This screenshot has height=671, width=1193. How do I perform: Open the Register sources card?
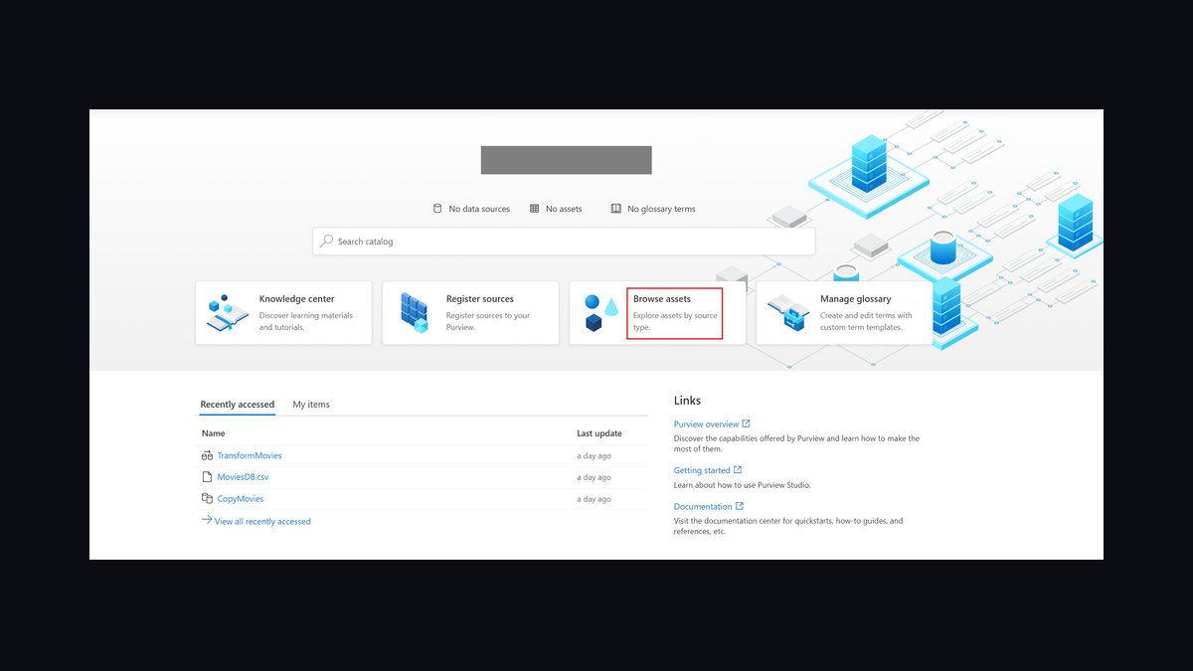click(x=470, y=313)
